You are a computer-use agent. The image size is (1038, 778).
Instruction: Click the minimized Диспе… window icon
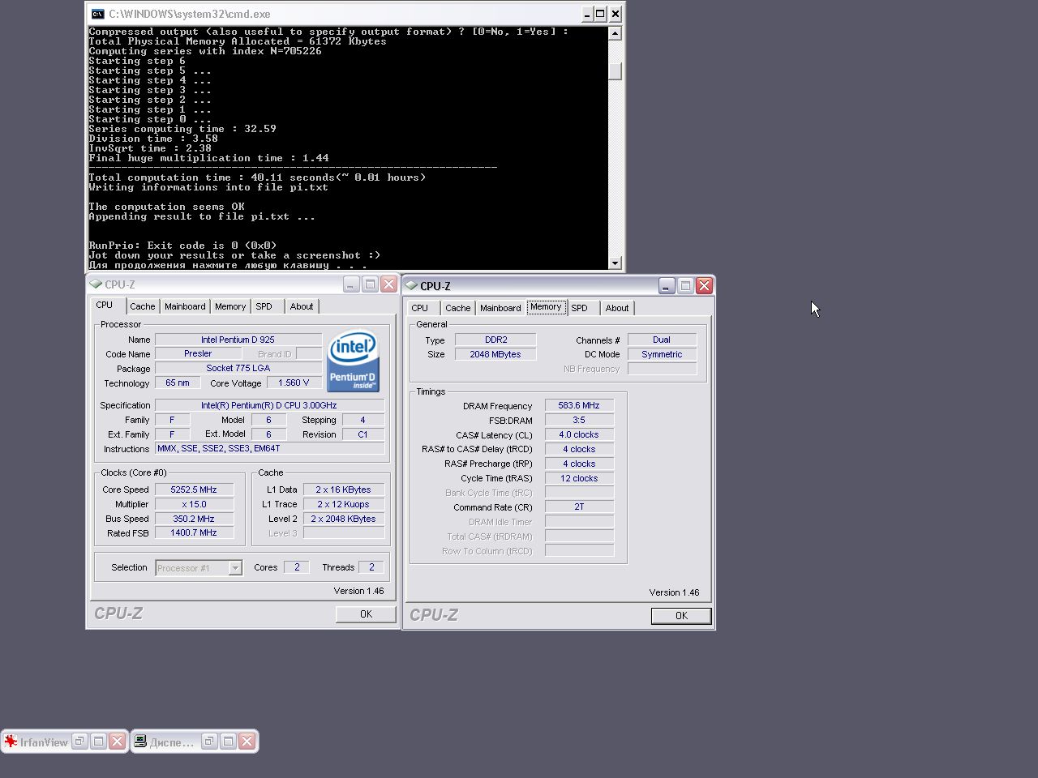click(x=140, y=742)
